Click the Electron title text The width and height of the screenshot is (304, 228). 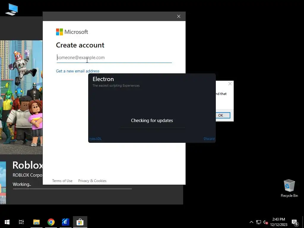tap(103, 79)
